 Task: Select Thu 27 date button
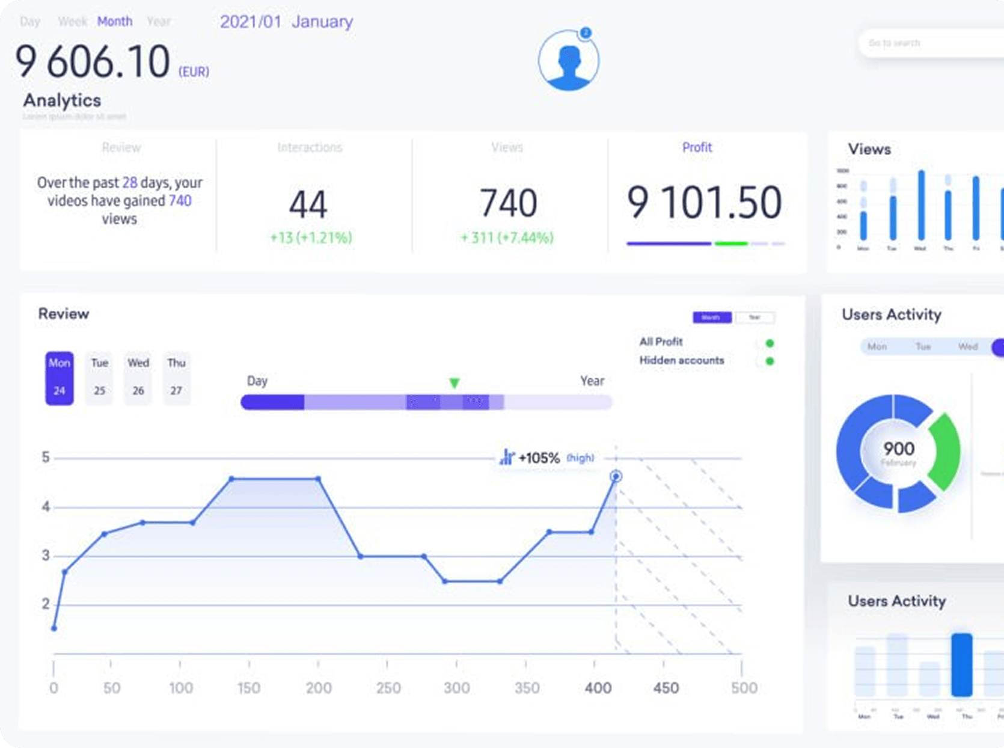[176, 378]
